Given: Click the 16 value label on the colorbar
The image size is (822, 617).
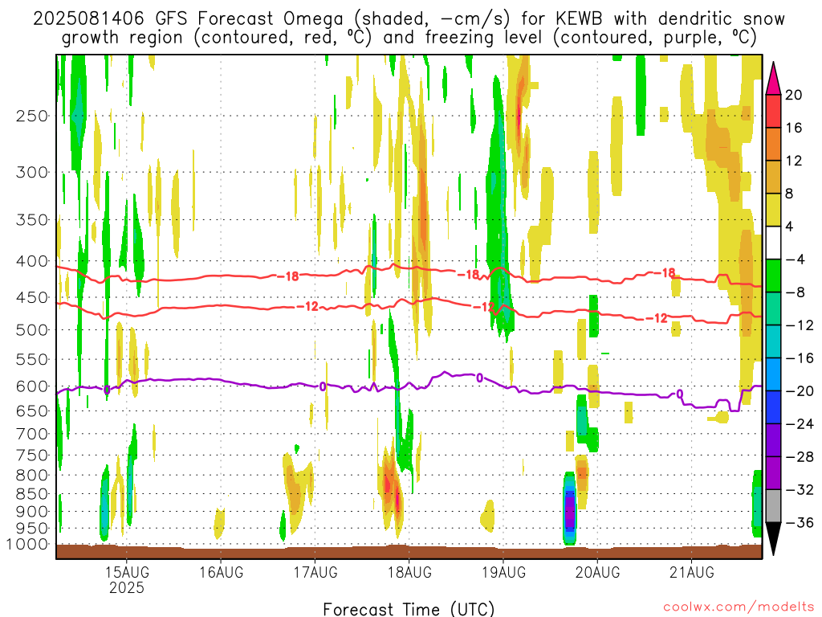Looking at the screenshot, I should (x=794, y=128).
